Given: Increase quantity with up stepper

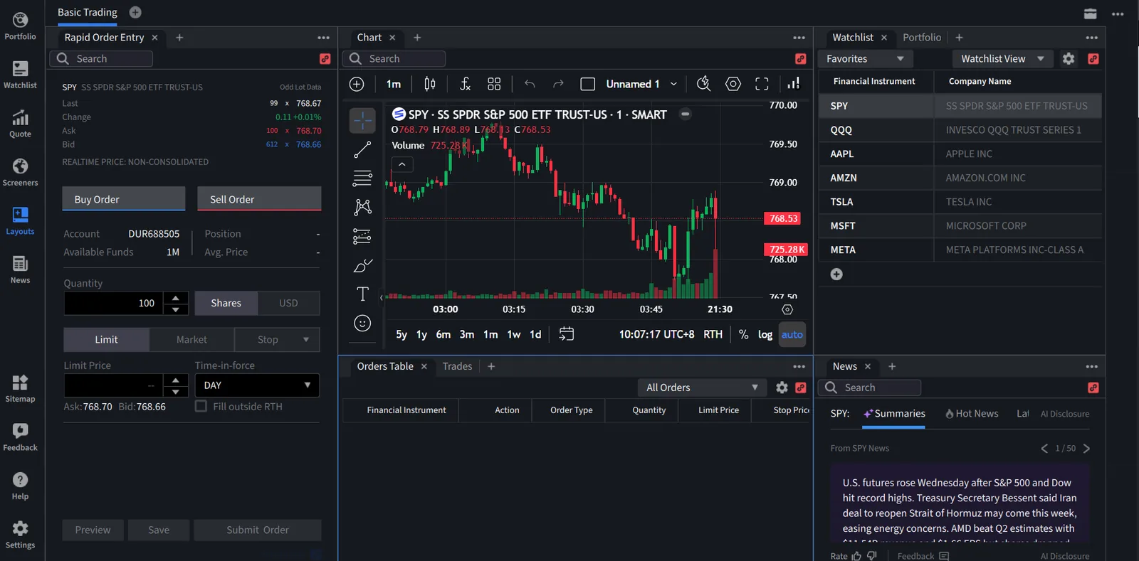Looking at the screenshot, I should [x=176, y=297].
